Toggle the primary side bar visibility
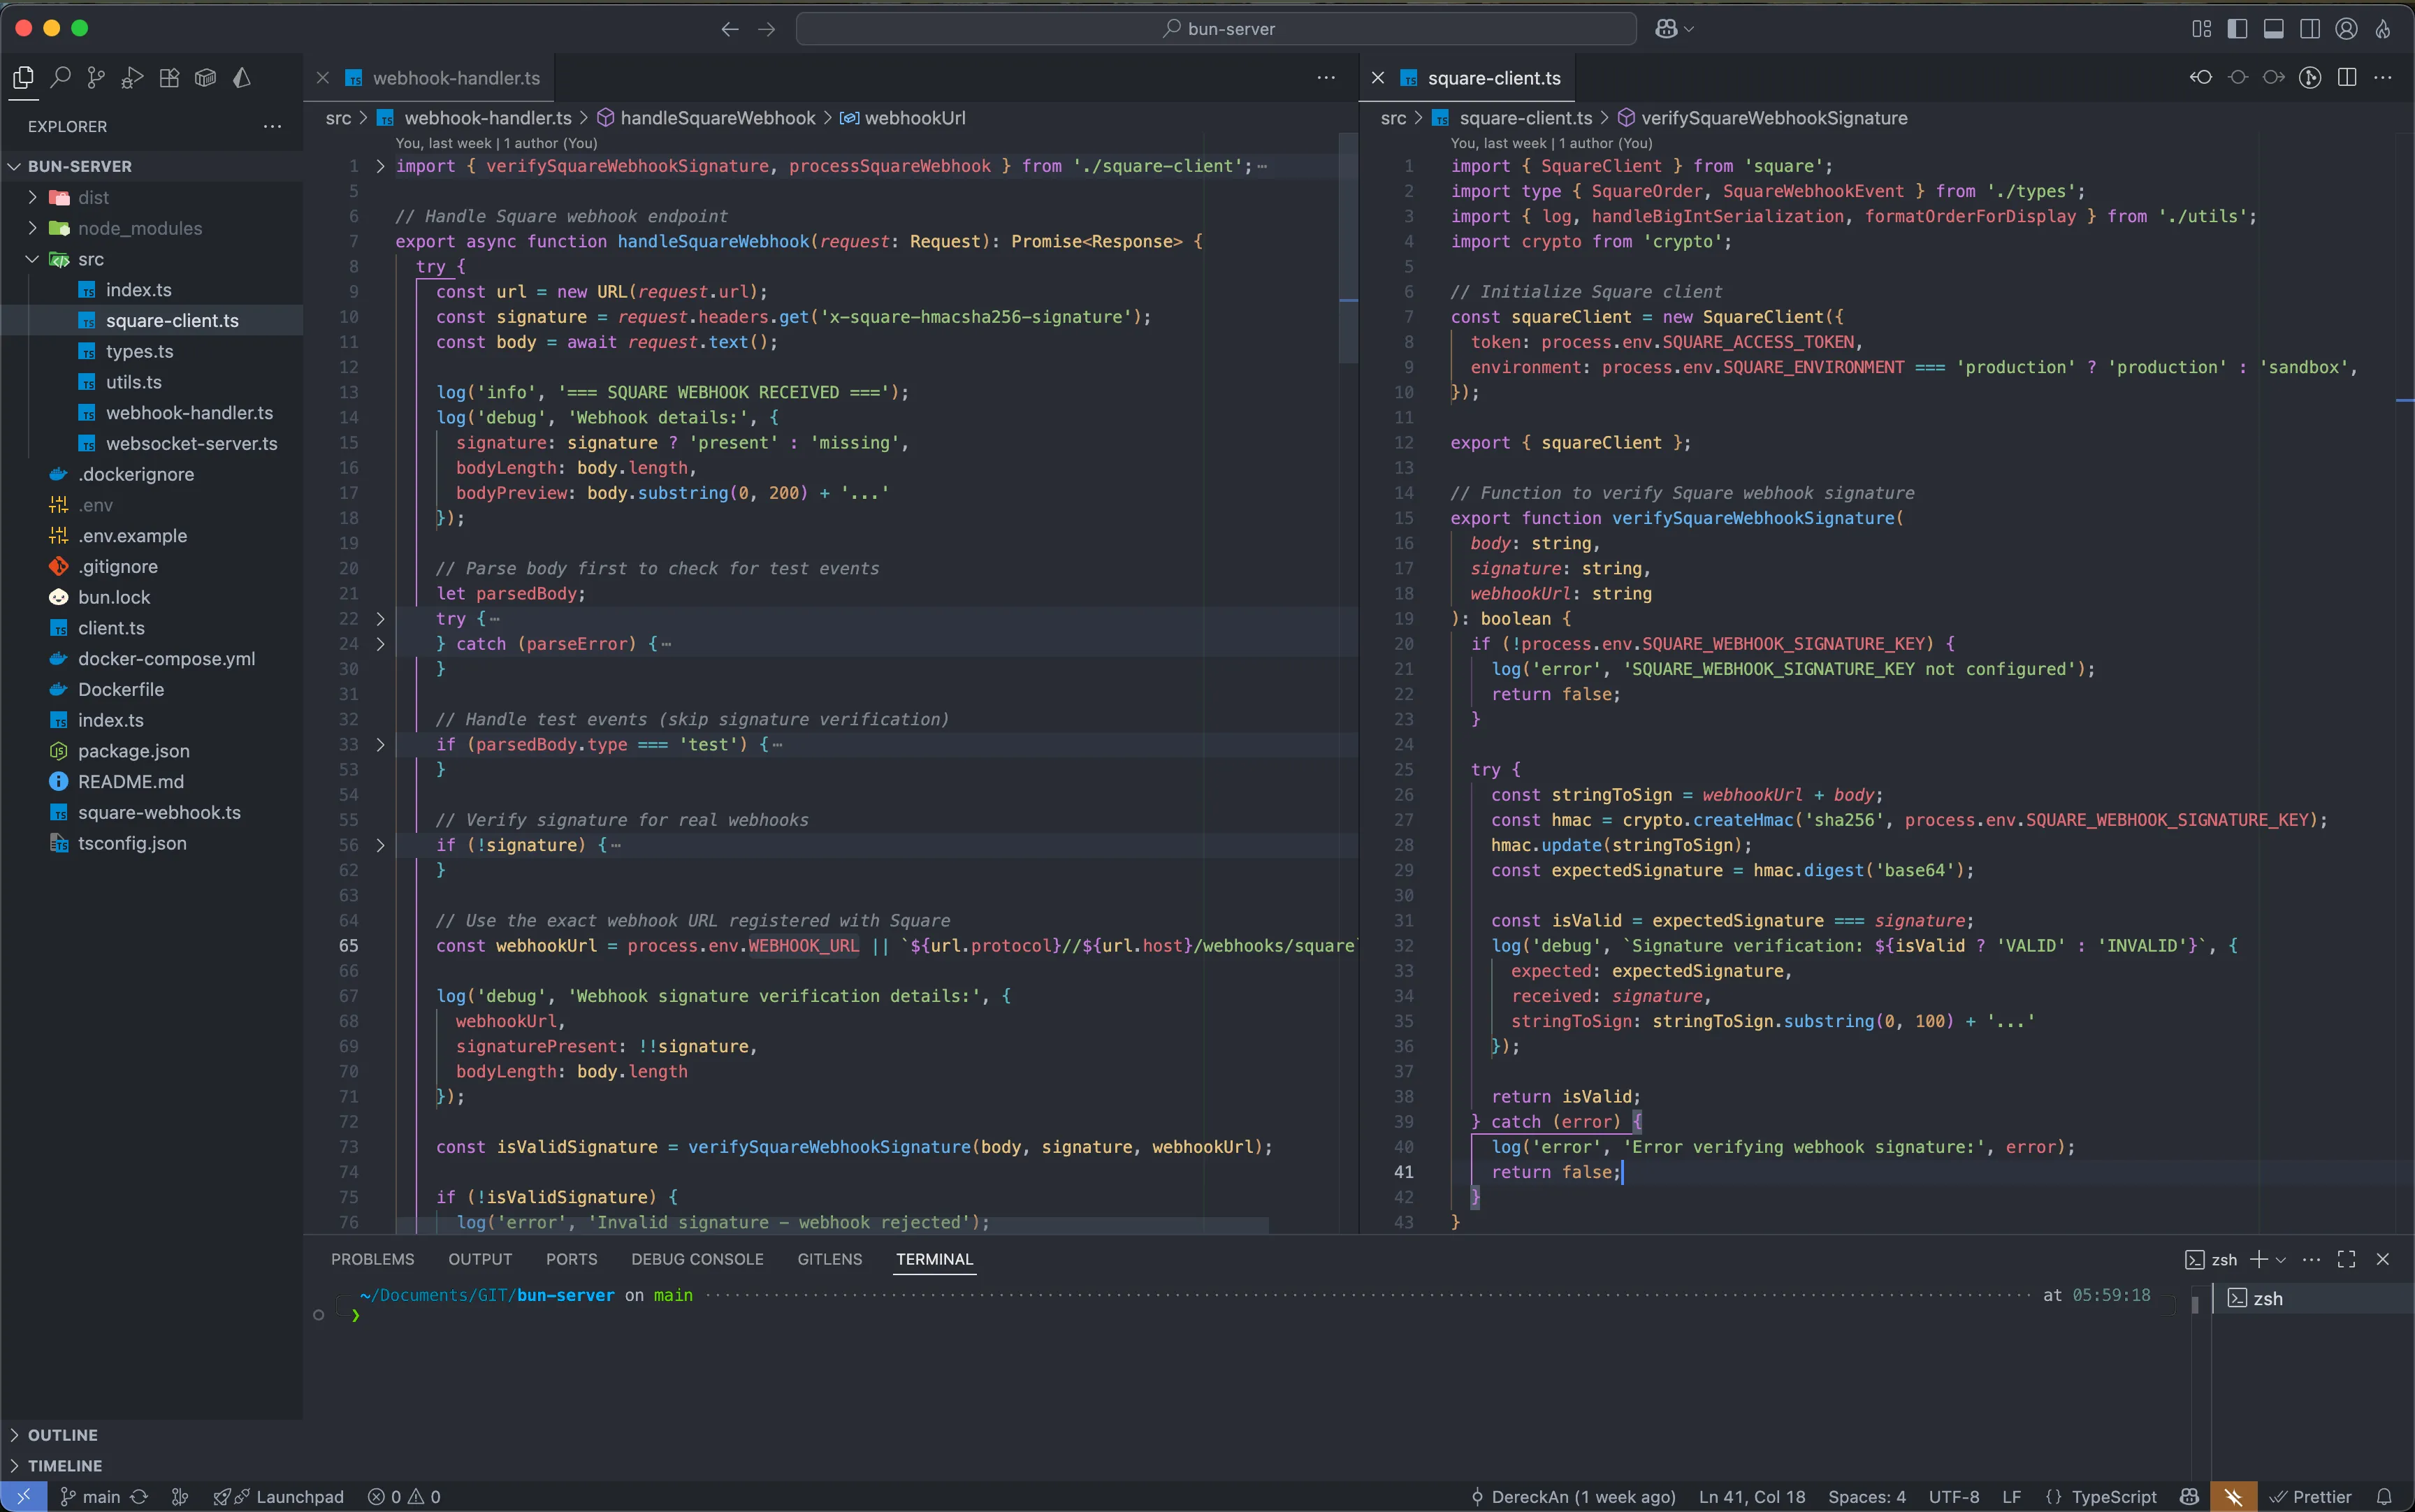 pyautogui.click(x=2237, y=29)
